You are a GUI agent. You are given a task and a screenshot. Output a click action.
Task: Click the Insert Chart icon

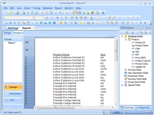pos(46,23)
